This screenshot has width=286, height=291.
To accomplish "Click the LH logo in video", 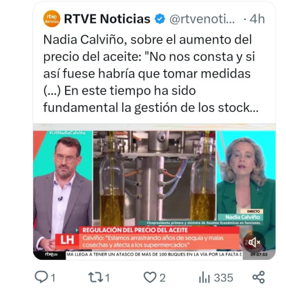I will click(67, 240).
